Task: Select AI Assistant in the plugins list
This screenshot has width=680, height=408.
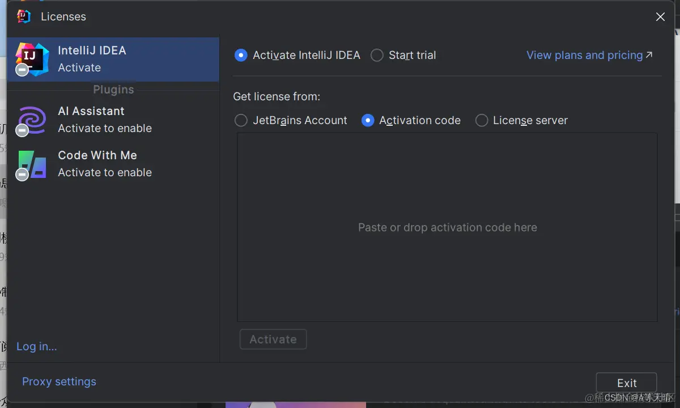Action: click(x=113, y=120)
